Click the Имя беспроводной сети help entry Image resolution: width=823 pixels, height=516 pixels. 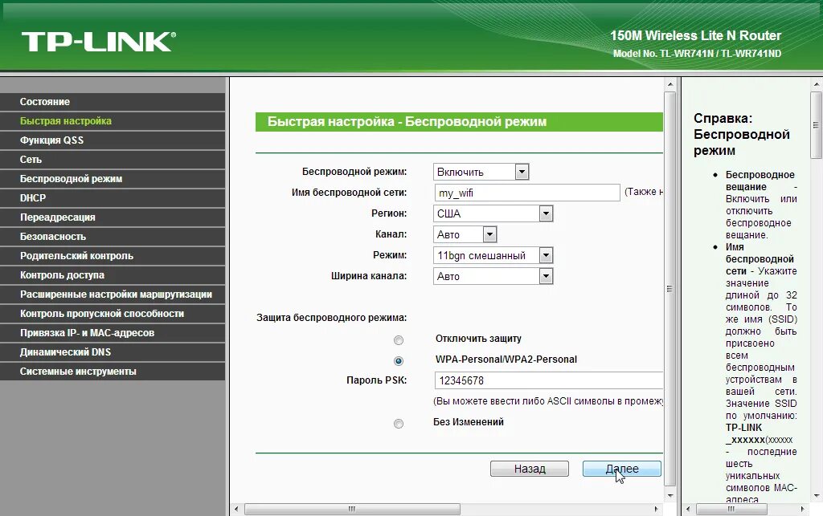760,258
